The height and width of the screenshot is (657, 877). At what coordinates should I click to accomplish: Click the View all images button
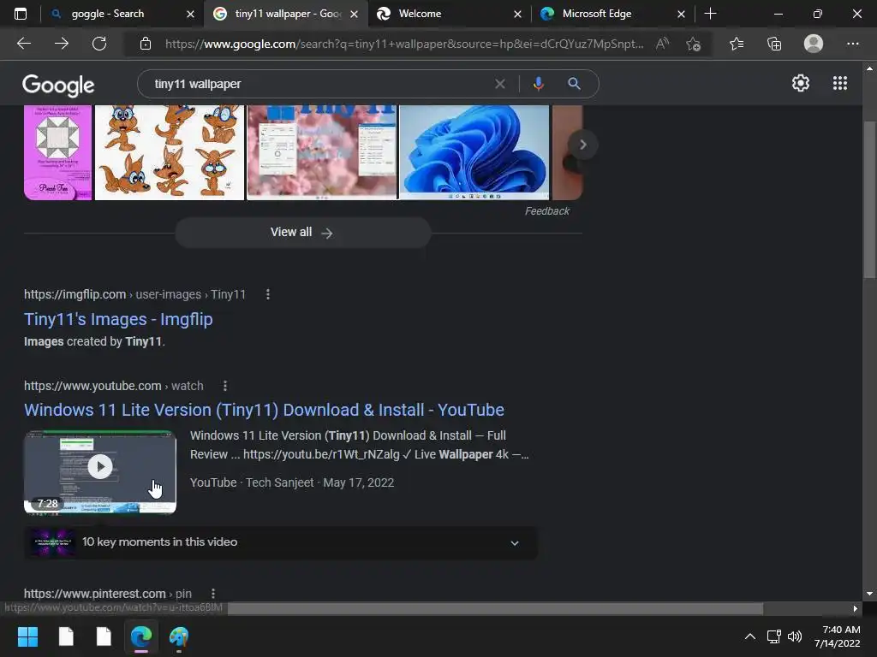[302, 233]
